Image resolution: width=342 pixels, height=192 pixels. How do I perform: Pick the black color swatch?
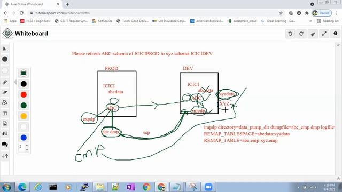[x=24, y=84]
